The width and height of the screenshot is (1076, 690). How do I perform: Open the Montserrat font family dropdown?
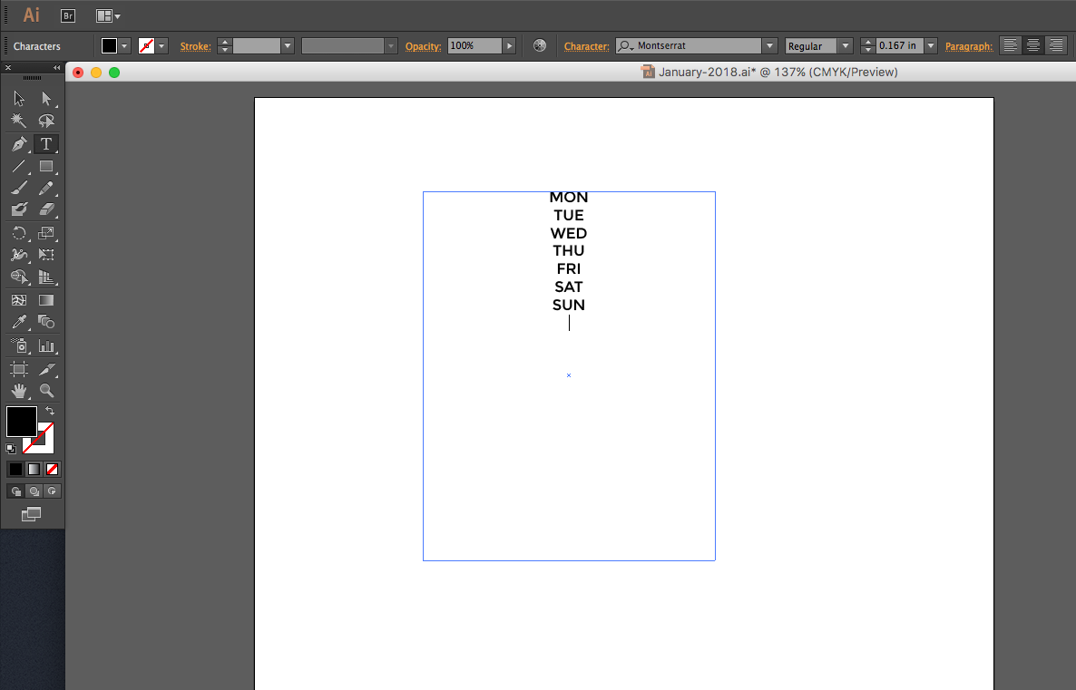[768, 44]
